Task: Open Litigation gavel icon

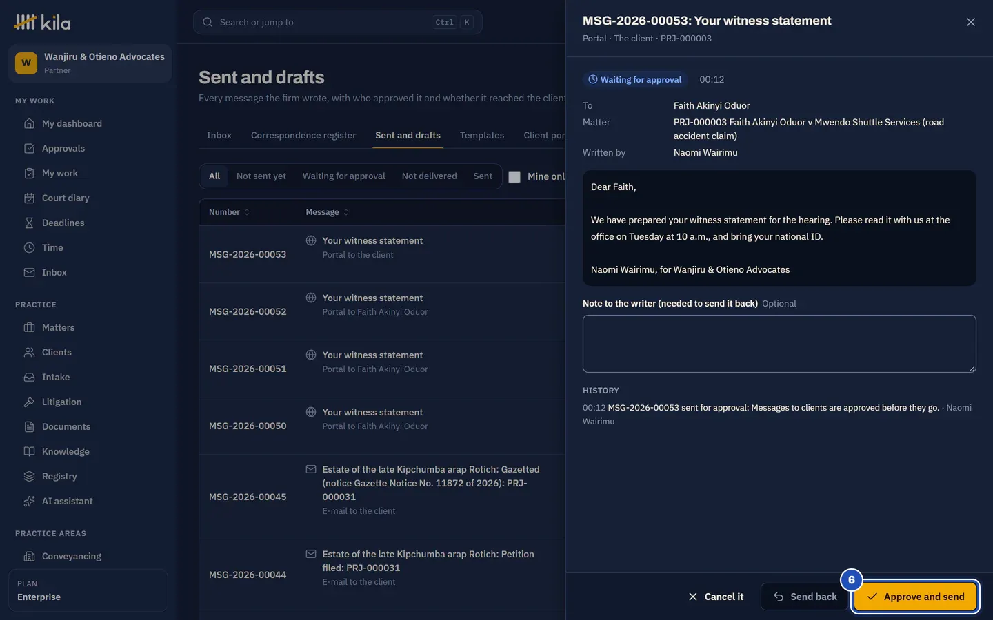Action: point(29,402)
